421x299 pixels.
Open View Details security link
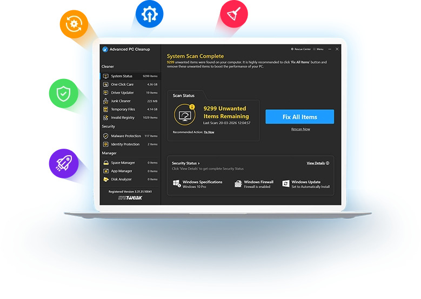[316, 163]
